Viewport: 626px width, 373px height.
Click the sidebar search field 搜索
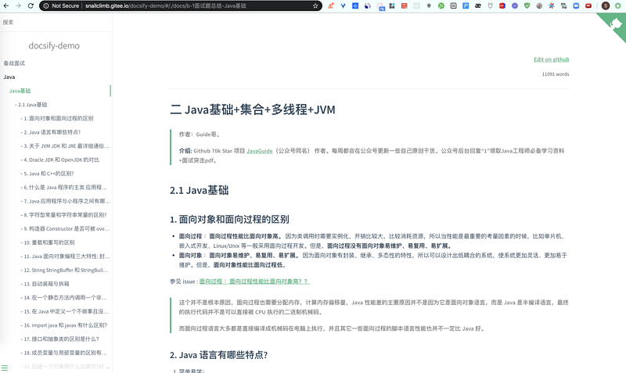[x=56, y=23]
